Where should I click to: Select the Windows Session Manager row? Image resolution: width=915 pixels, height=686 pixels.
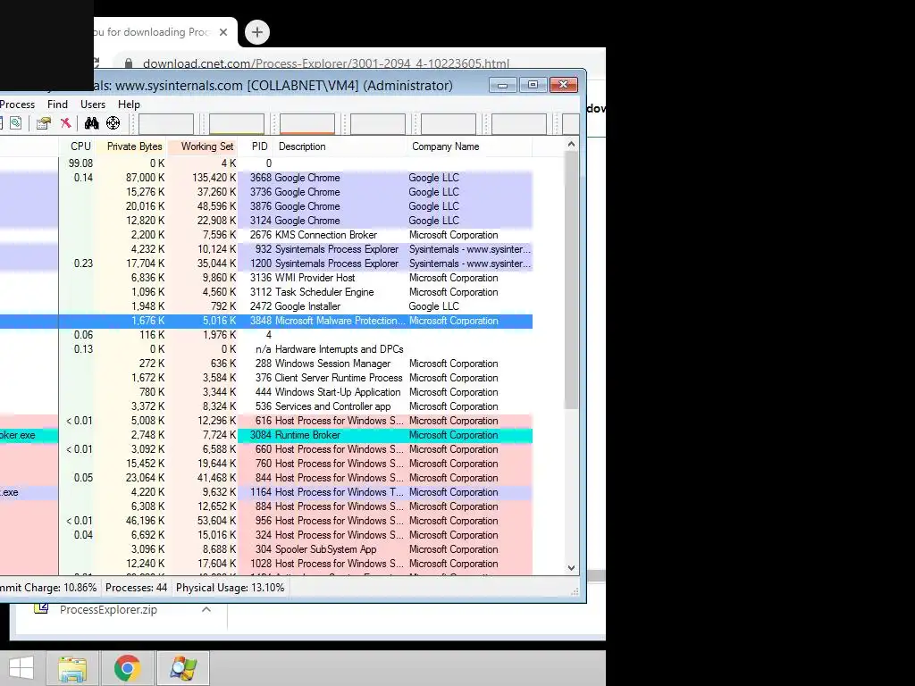266,364
